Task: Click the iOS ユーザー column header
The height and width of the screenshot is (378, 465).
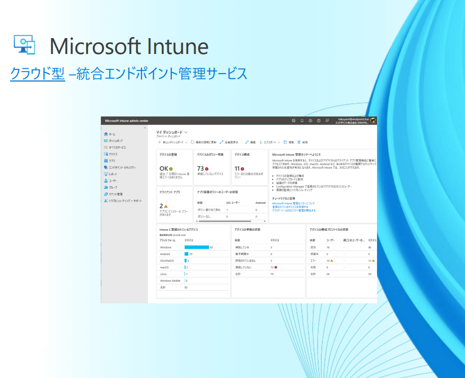Action: click(233, 203)
